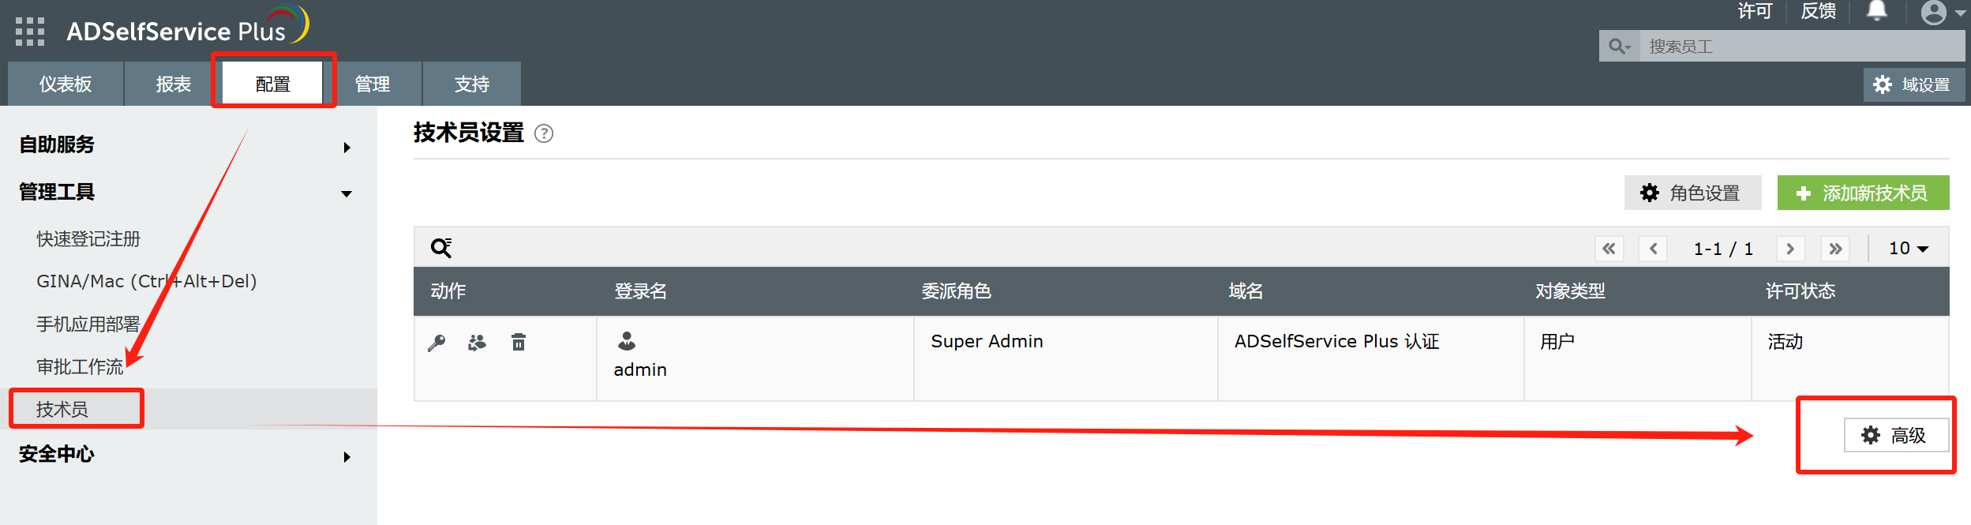Viewport: 1971px width, 525px height.
Task: Click the 添加新技术员 button
Action: [1863, 193]
